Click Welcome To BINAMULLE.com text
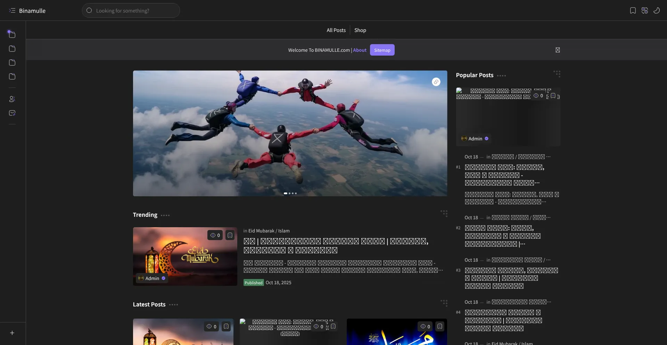 coord(319,50)
